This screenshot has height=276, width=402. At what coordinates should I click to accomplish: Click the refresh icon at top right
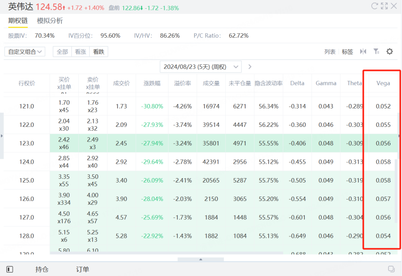(374, 6)
